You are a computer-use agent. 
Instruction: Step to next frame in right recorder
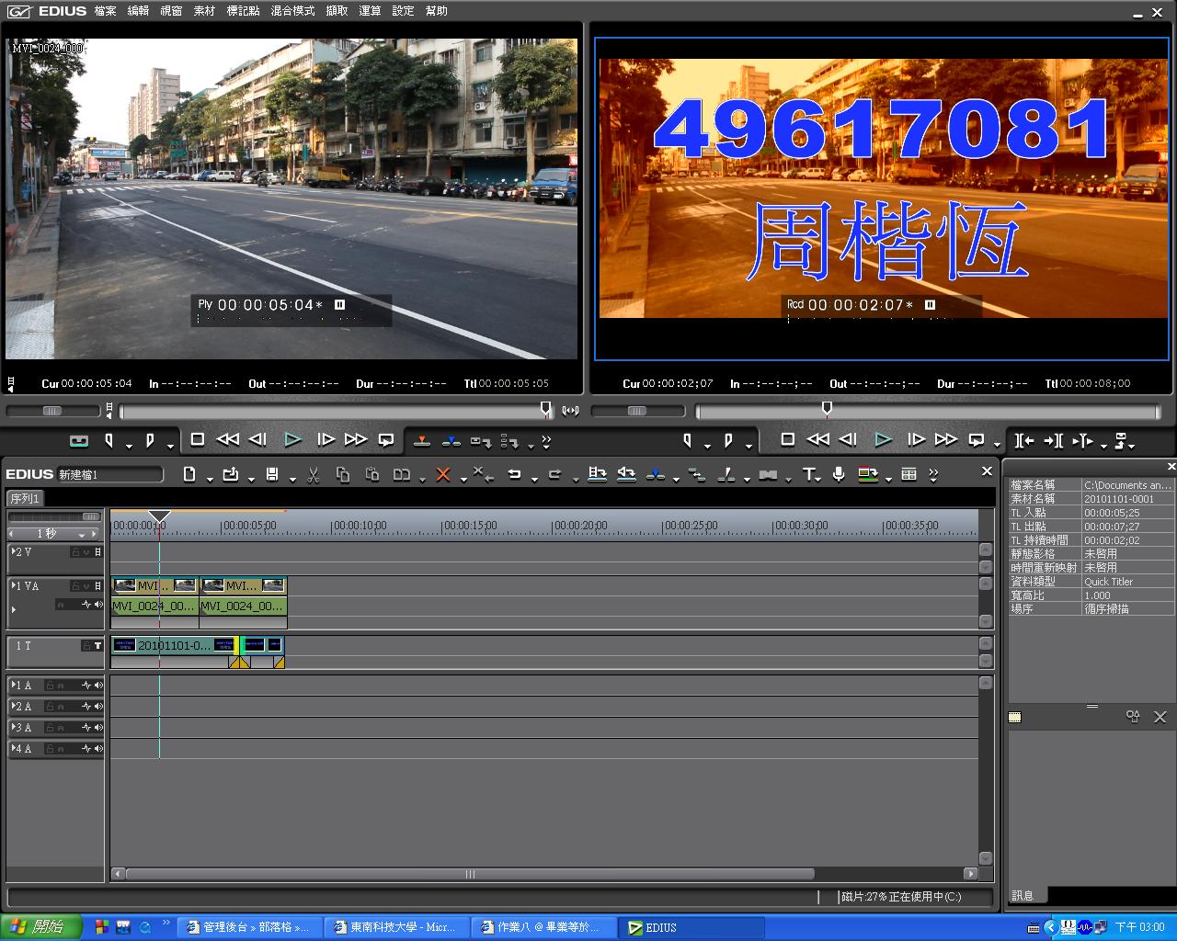pos(916,440)
